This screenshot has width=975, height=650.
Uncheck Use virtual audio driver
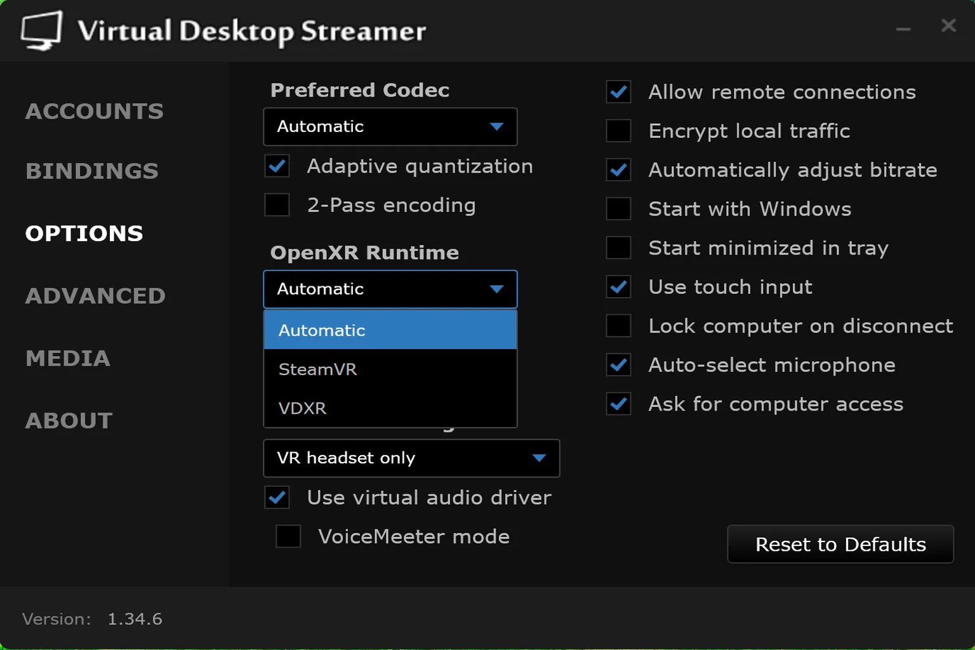click(277, 498)
